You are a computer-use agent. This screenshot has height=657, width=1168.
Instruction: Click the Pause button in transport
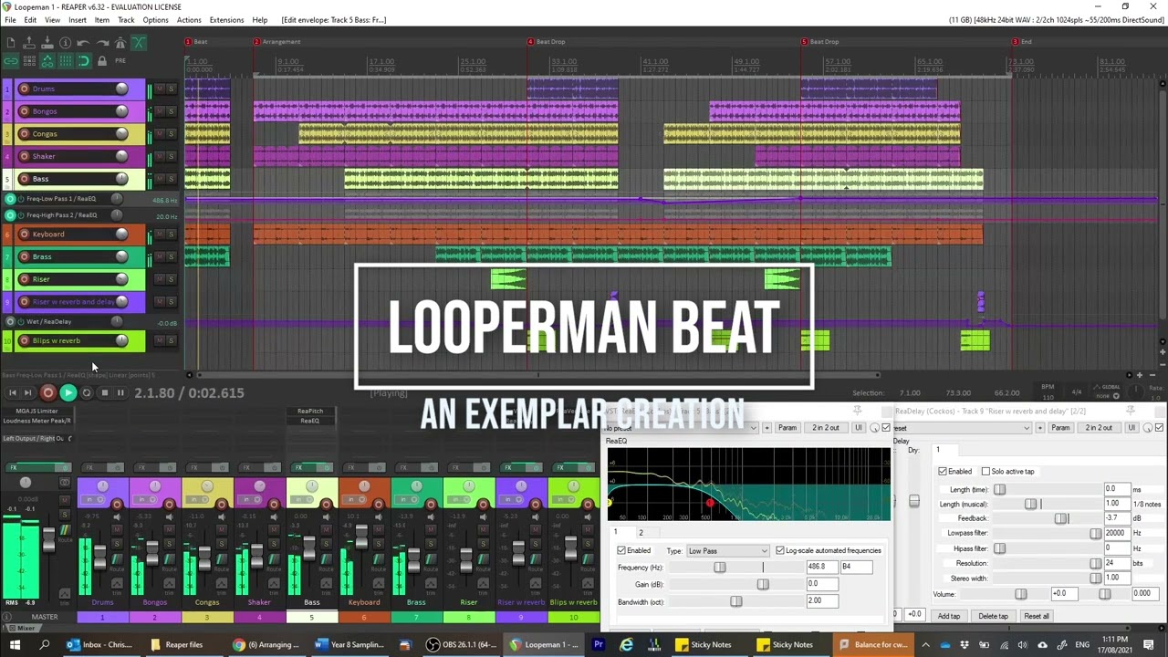[120, 392]
